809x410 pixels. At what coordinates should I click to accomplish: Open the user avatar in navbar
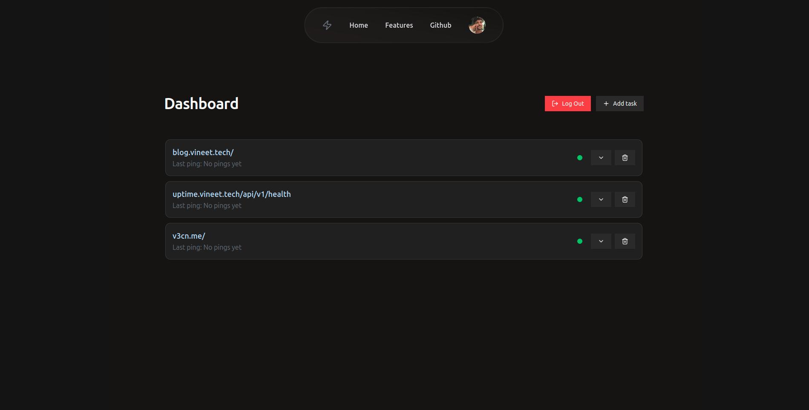(x=477, y=25)
